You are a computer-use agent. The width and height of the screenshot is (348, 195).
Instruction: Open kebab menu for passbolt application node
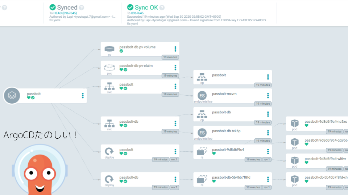pyautogui.click(x=83, y=95)
